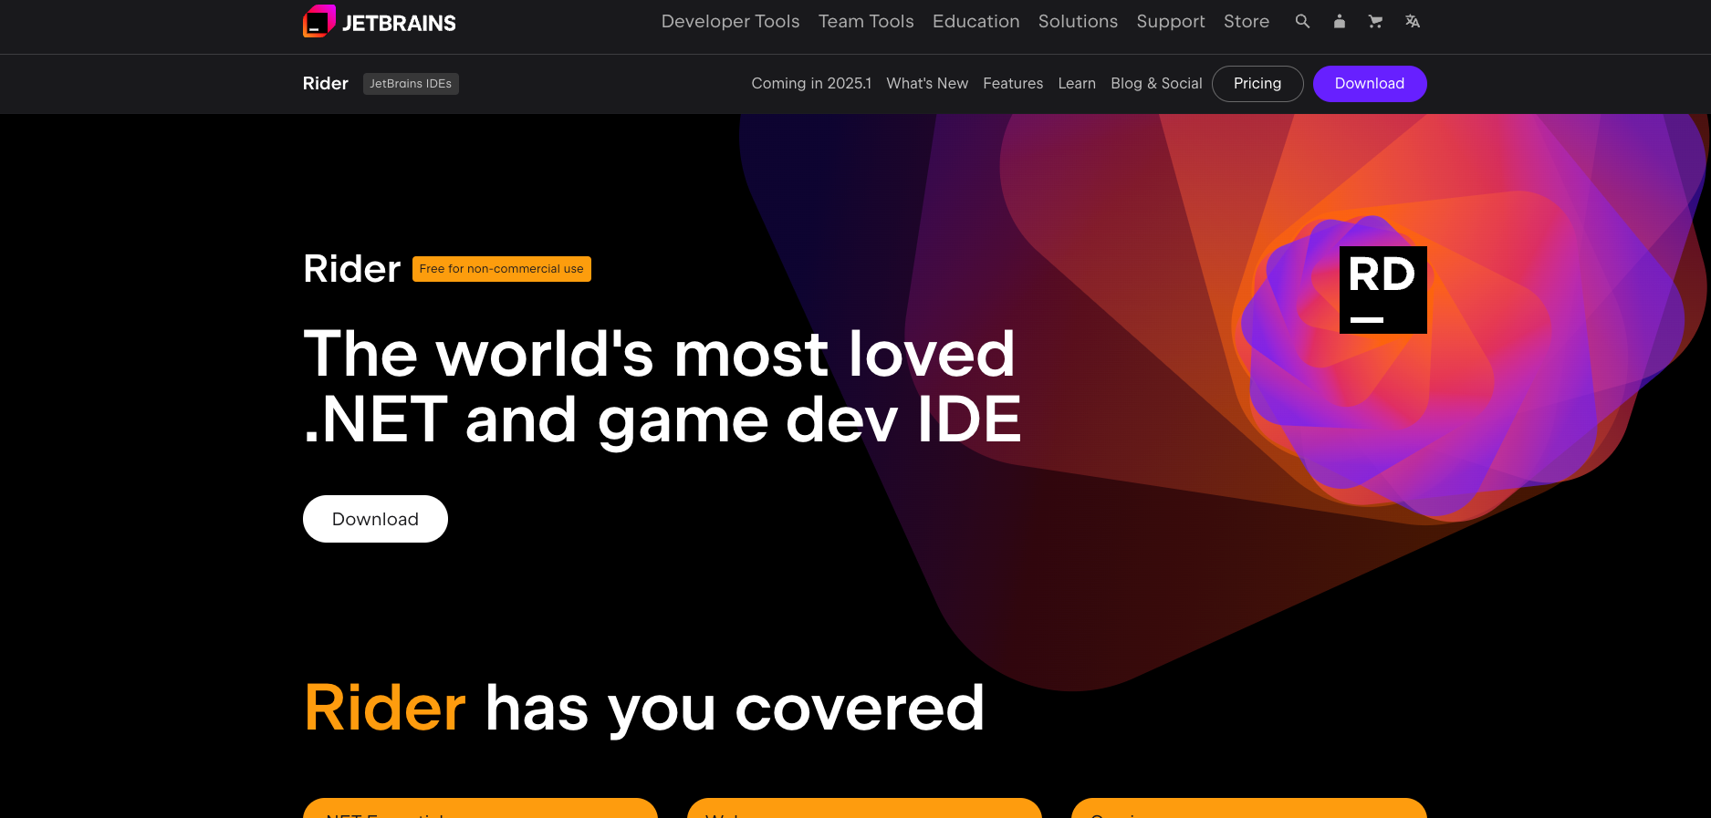Open the Support menu
This screenshot has width=1711, height=818.
[x=1171, y=21]
